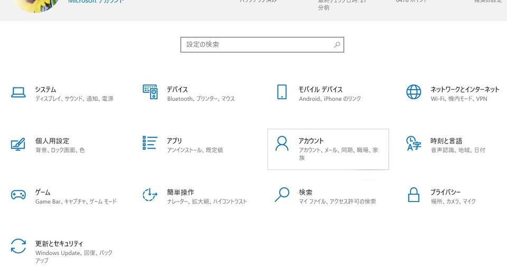Open the 個人用設定 category title
This screenshot has width=507, height=268.
52,141
